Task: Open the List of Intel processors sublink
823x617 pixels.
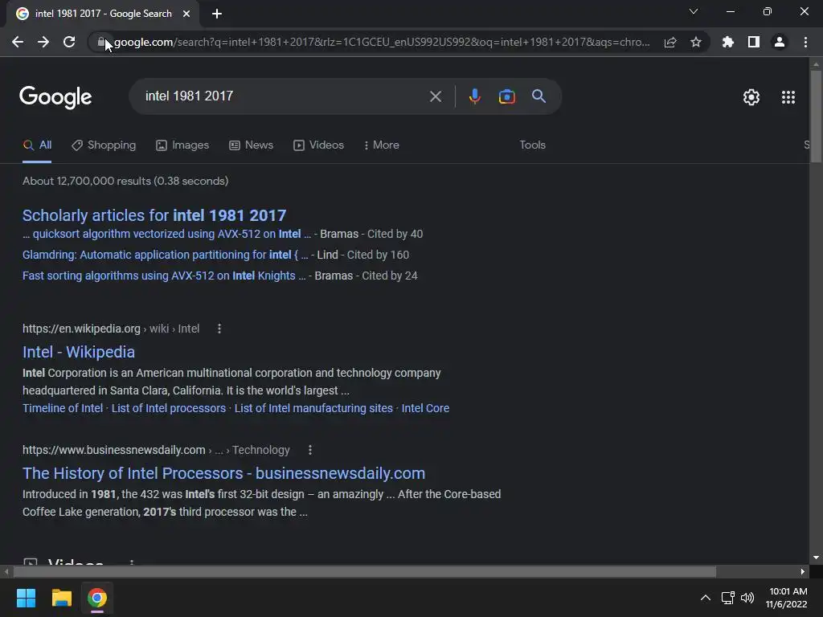Action: pyautogui.click(x=169, y=408)
